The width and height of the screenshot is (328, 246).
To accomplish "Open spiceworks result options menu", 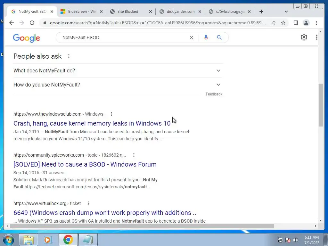I will (x=134, y=155).
